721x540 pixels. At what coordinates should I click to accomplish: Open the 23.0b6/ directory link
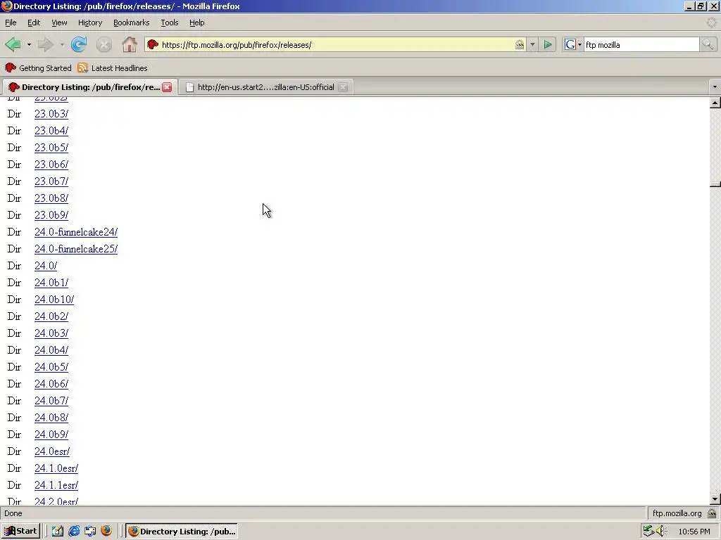click(x=51, y=165)
